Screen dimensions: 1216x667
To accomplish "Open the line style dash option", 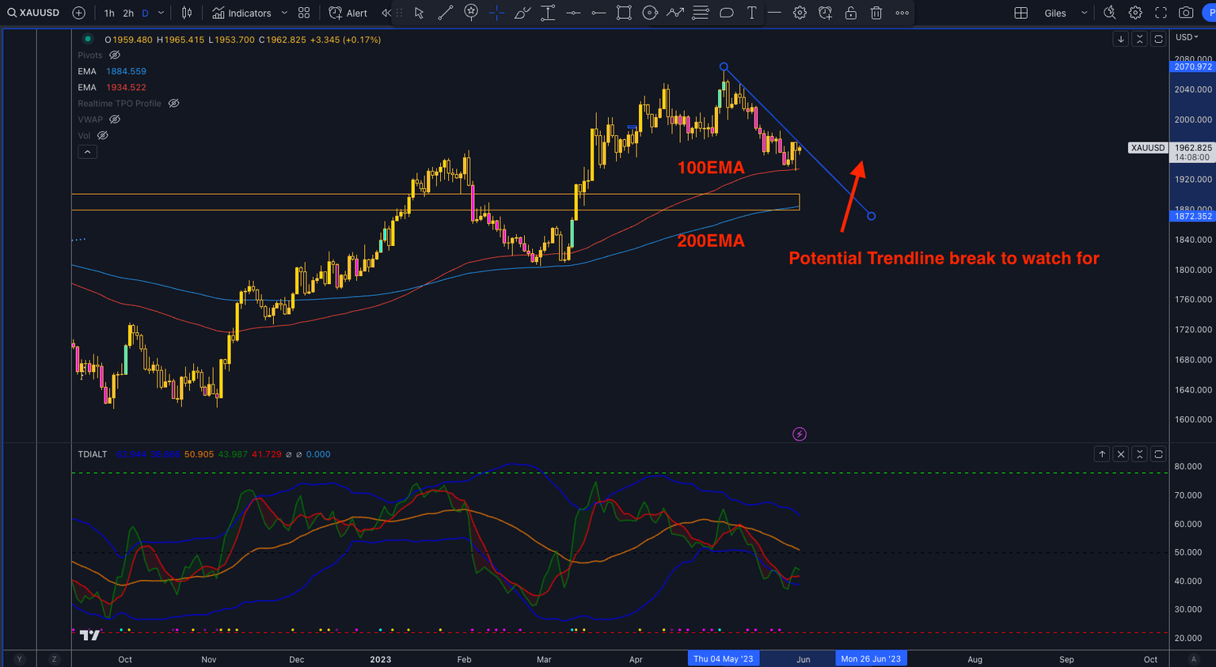I will [774, 13].
